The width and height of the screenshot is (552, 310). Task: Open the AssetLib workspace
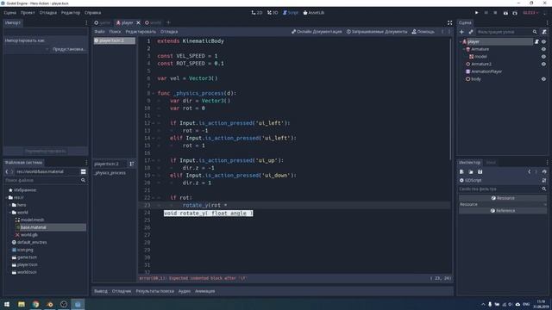pyautogui.click(x=314, y=13)
